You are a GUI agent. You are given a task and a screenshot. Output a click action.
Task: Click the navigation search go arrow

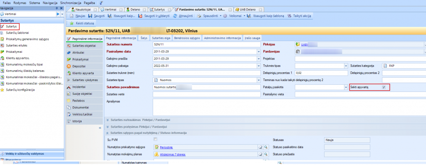(58, 14)
